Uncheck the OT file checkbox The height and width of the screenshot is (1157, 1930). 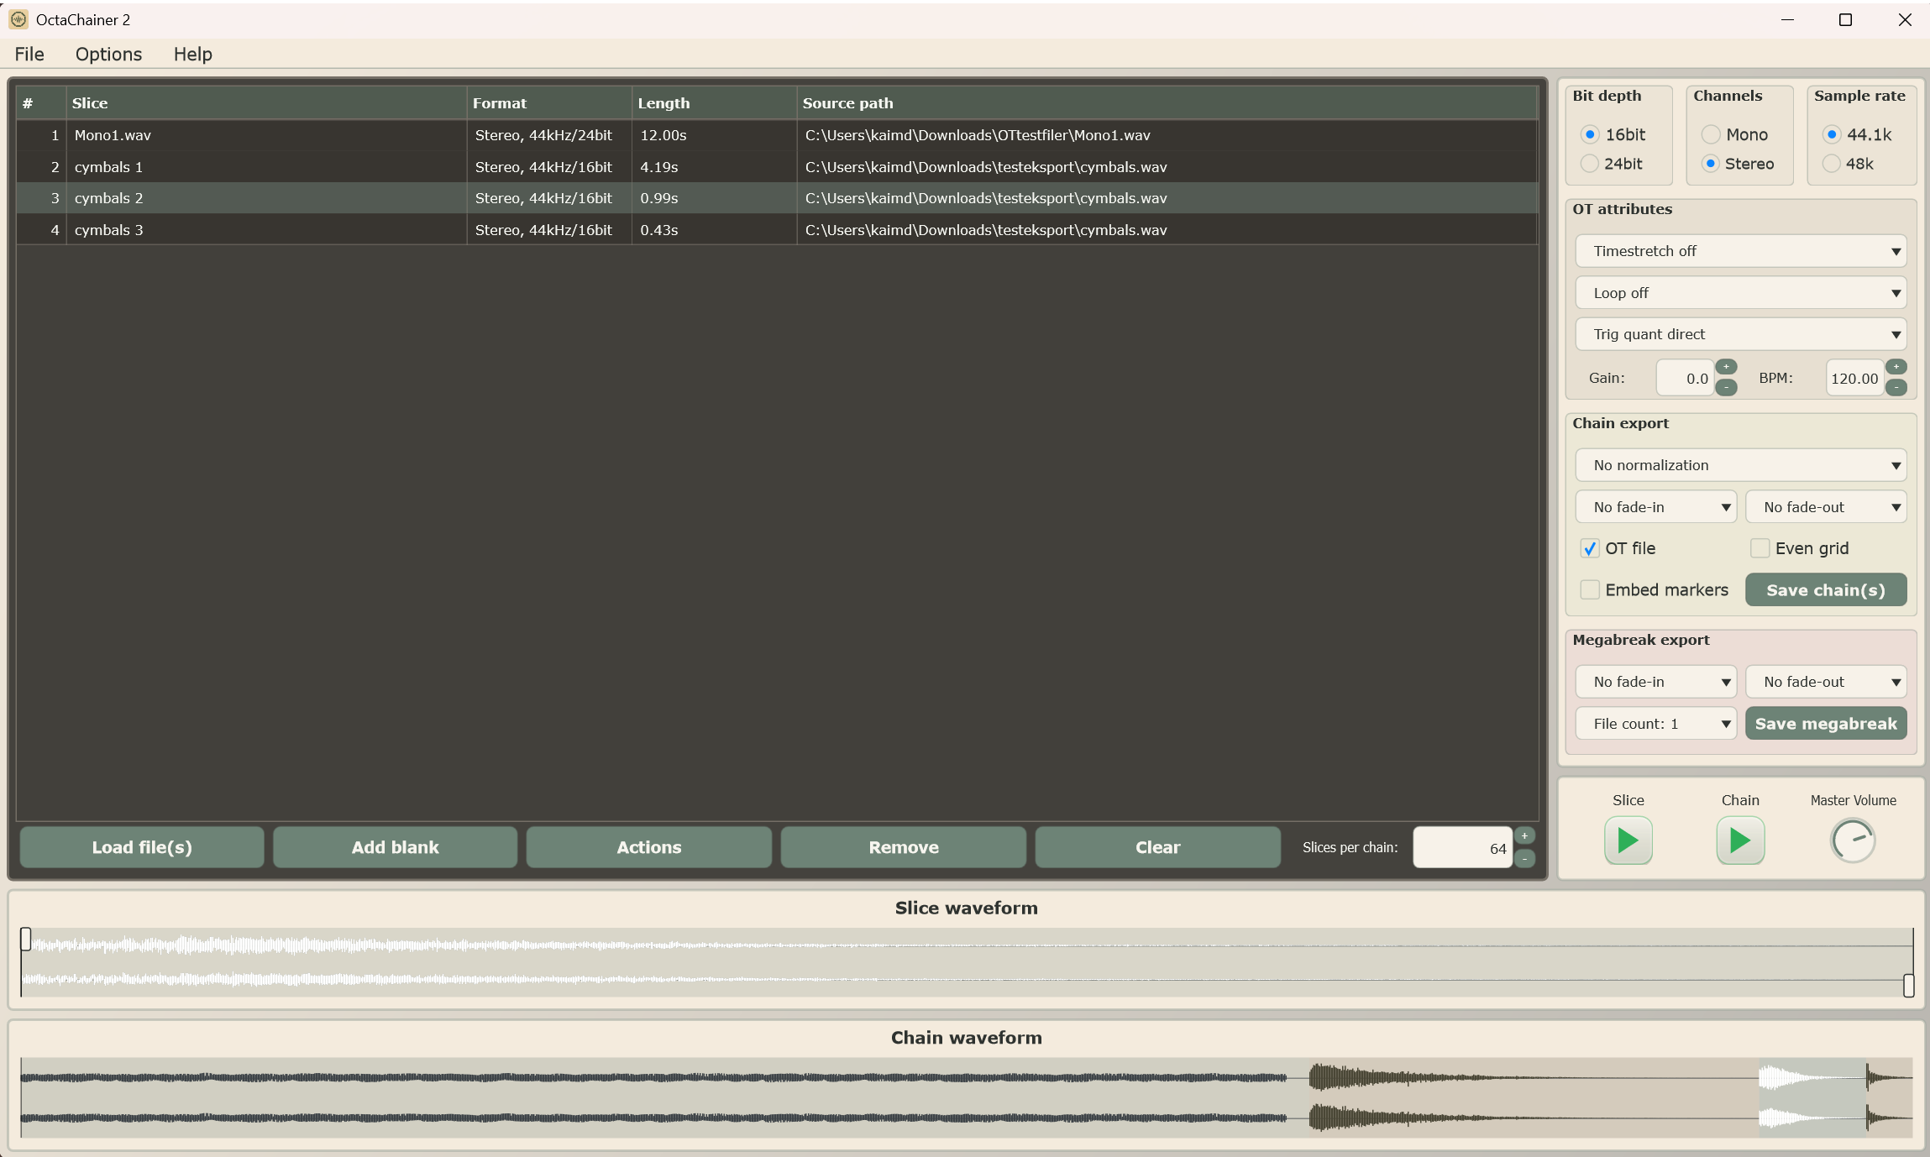[x=1589, y=548]
